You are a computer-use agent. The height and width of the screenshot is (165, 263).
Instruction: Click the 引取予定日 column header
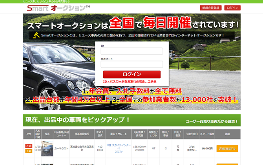192,134
